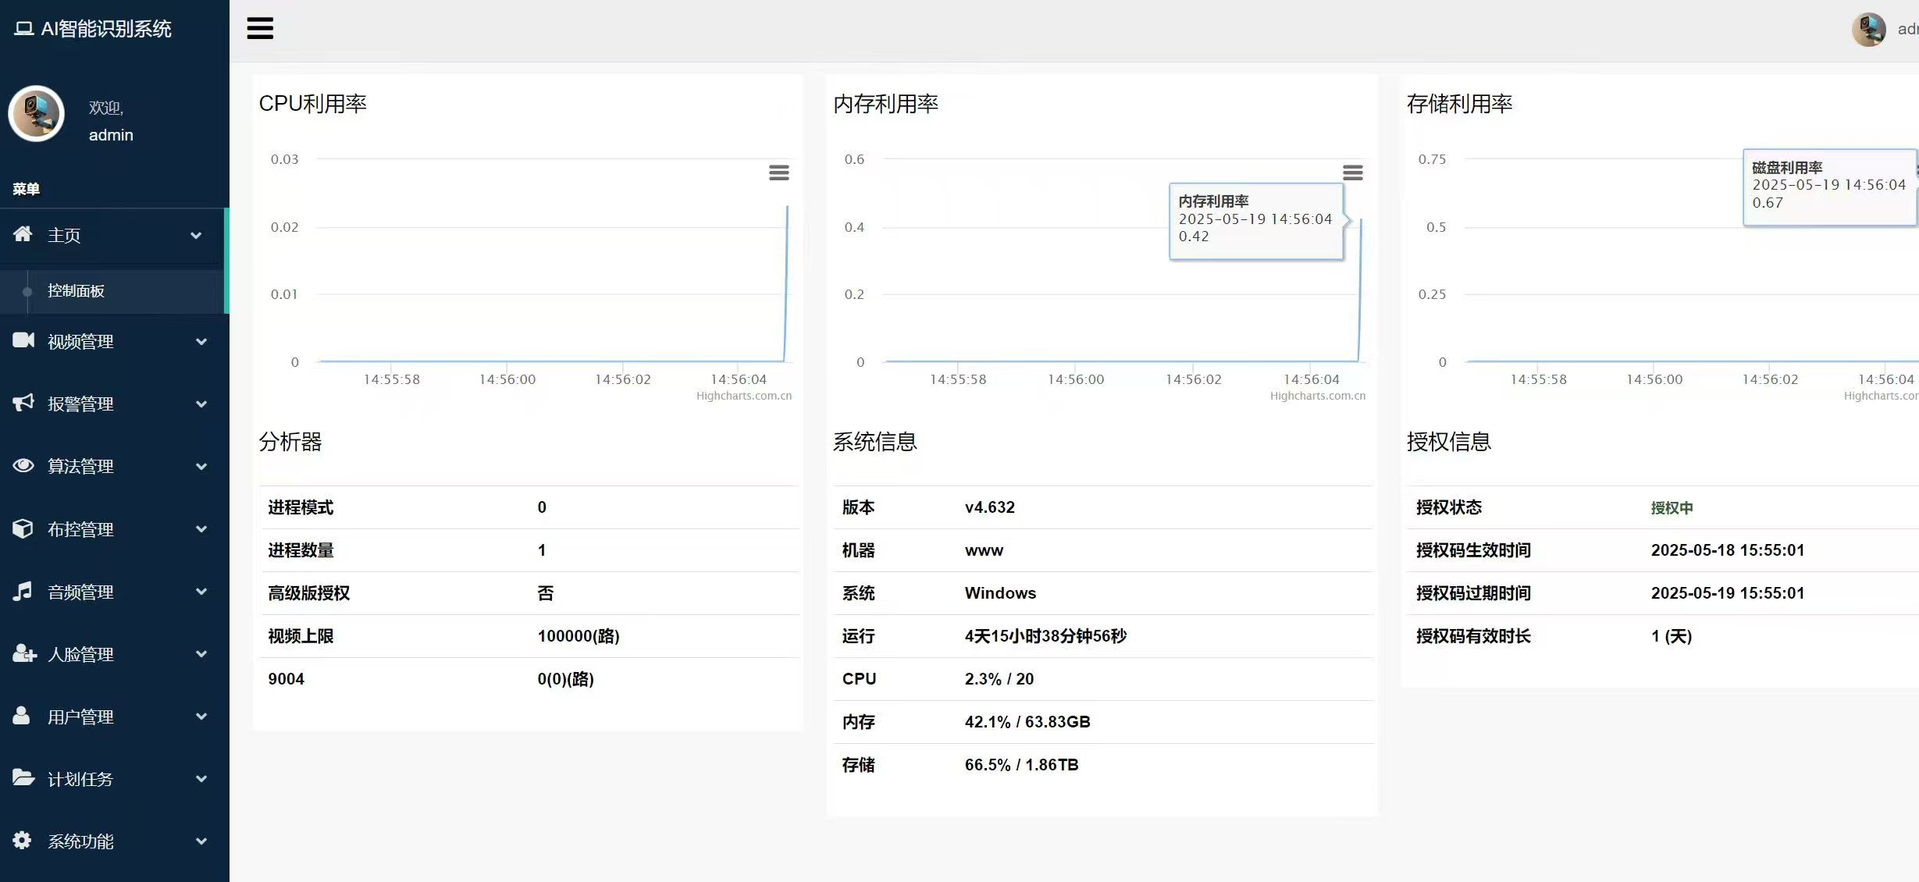Select the 控制面板 menu entry
The height and width of the screenshot is (882, 1919).
tap(75, 291)
